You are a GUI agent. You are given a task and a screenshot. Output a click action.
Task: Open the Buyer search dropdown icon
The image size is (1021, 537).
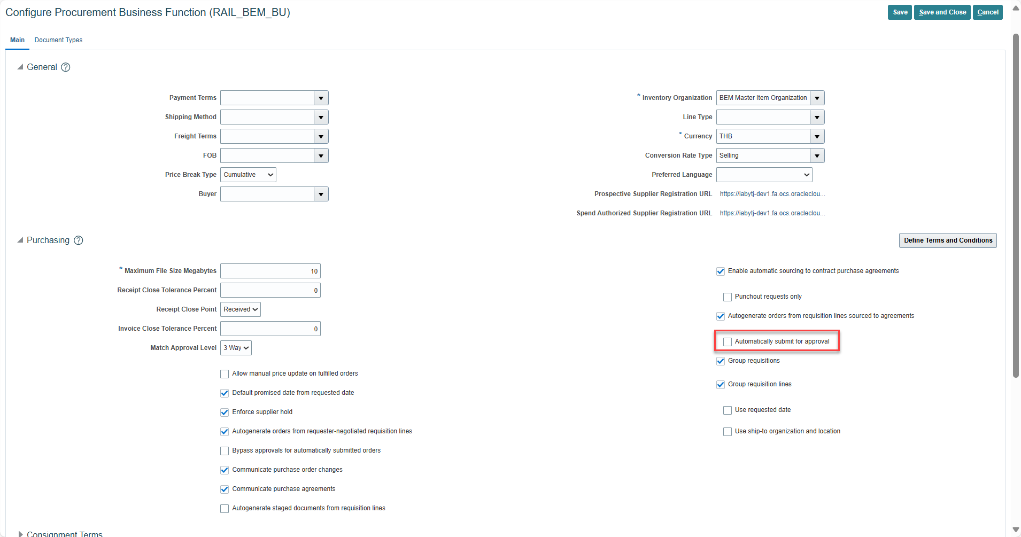[321, 193]
